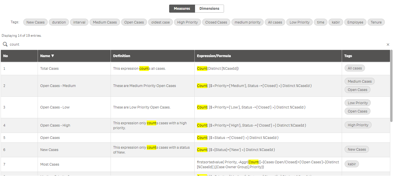Click the Low Priority tag in row 3
Image resolution: width=394 pixels, height=188 pixels.
pos(358,103)
